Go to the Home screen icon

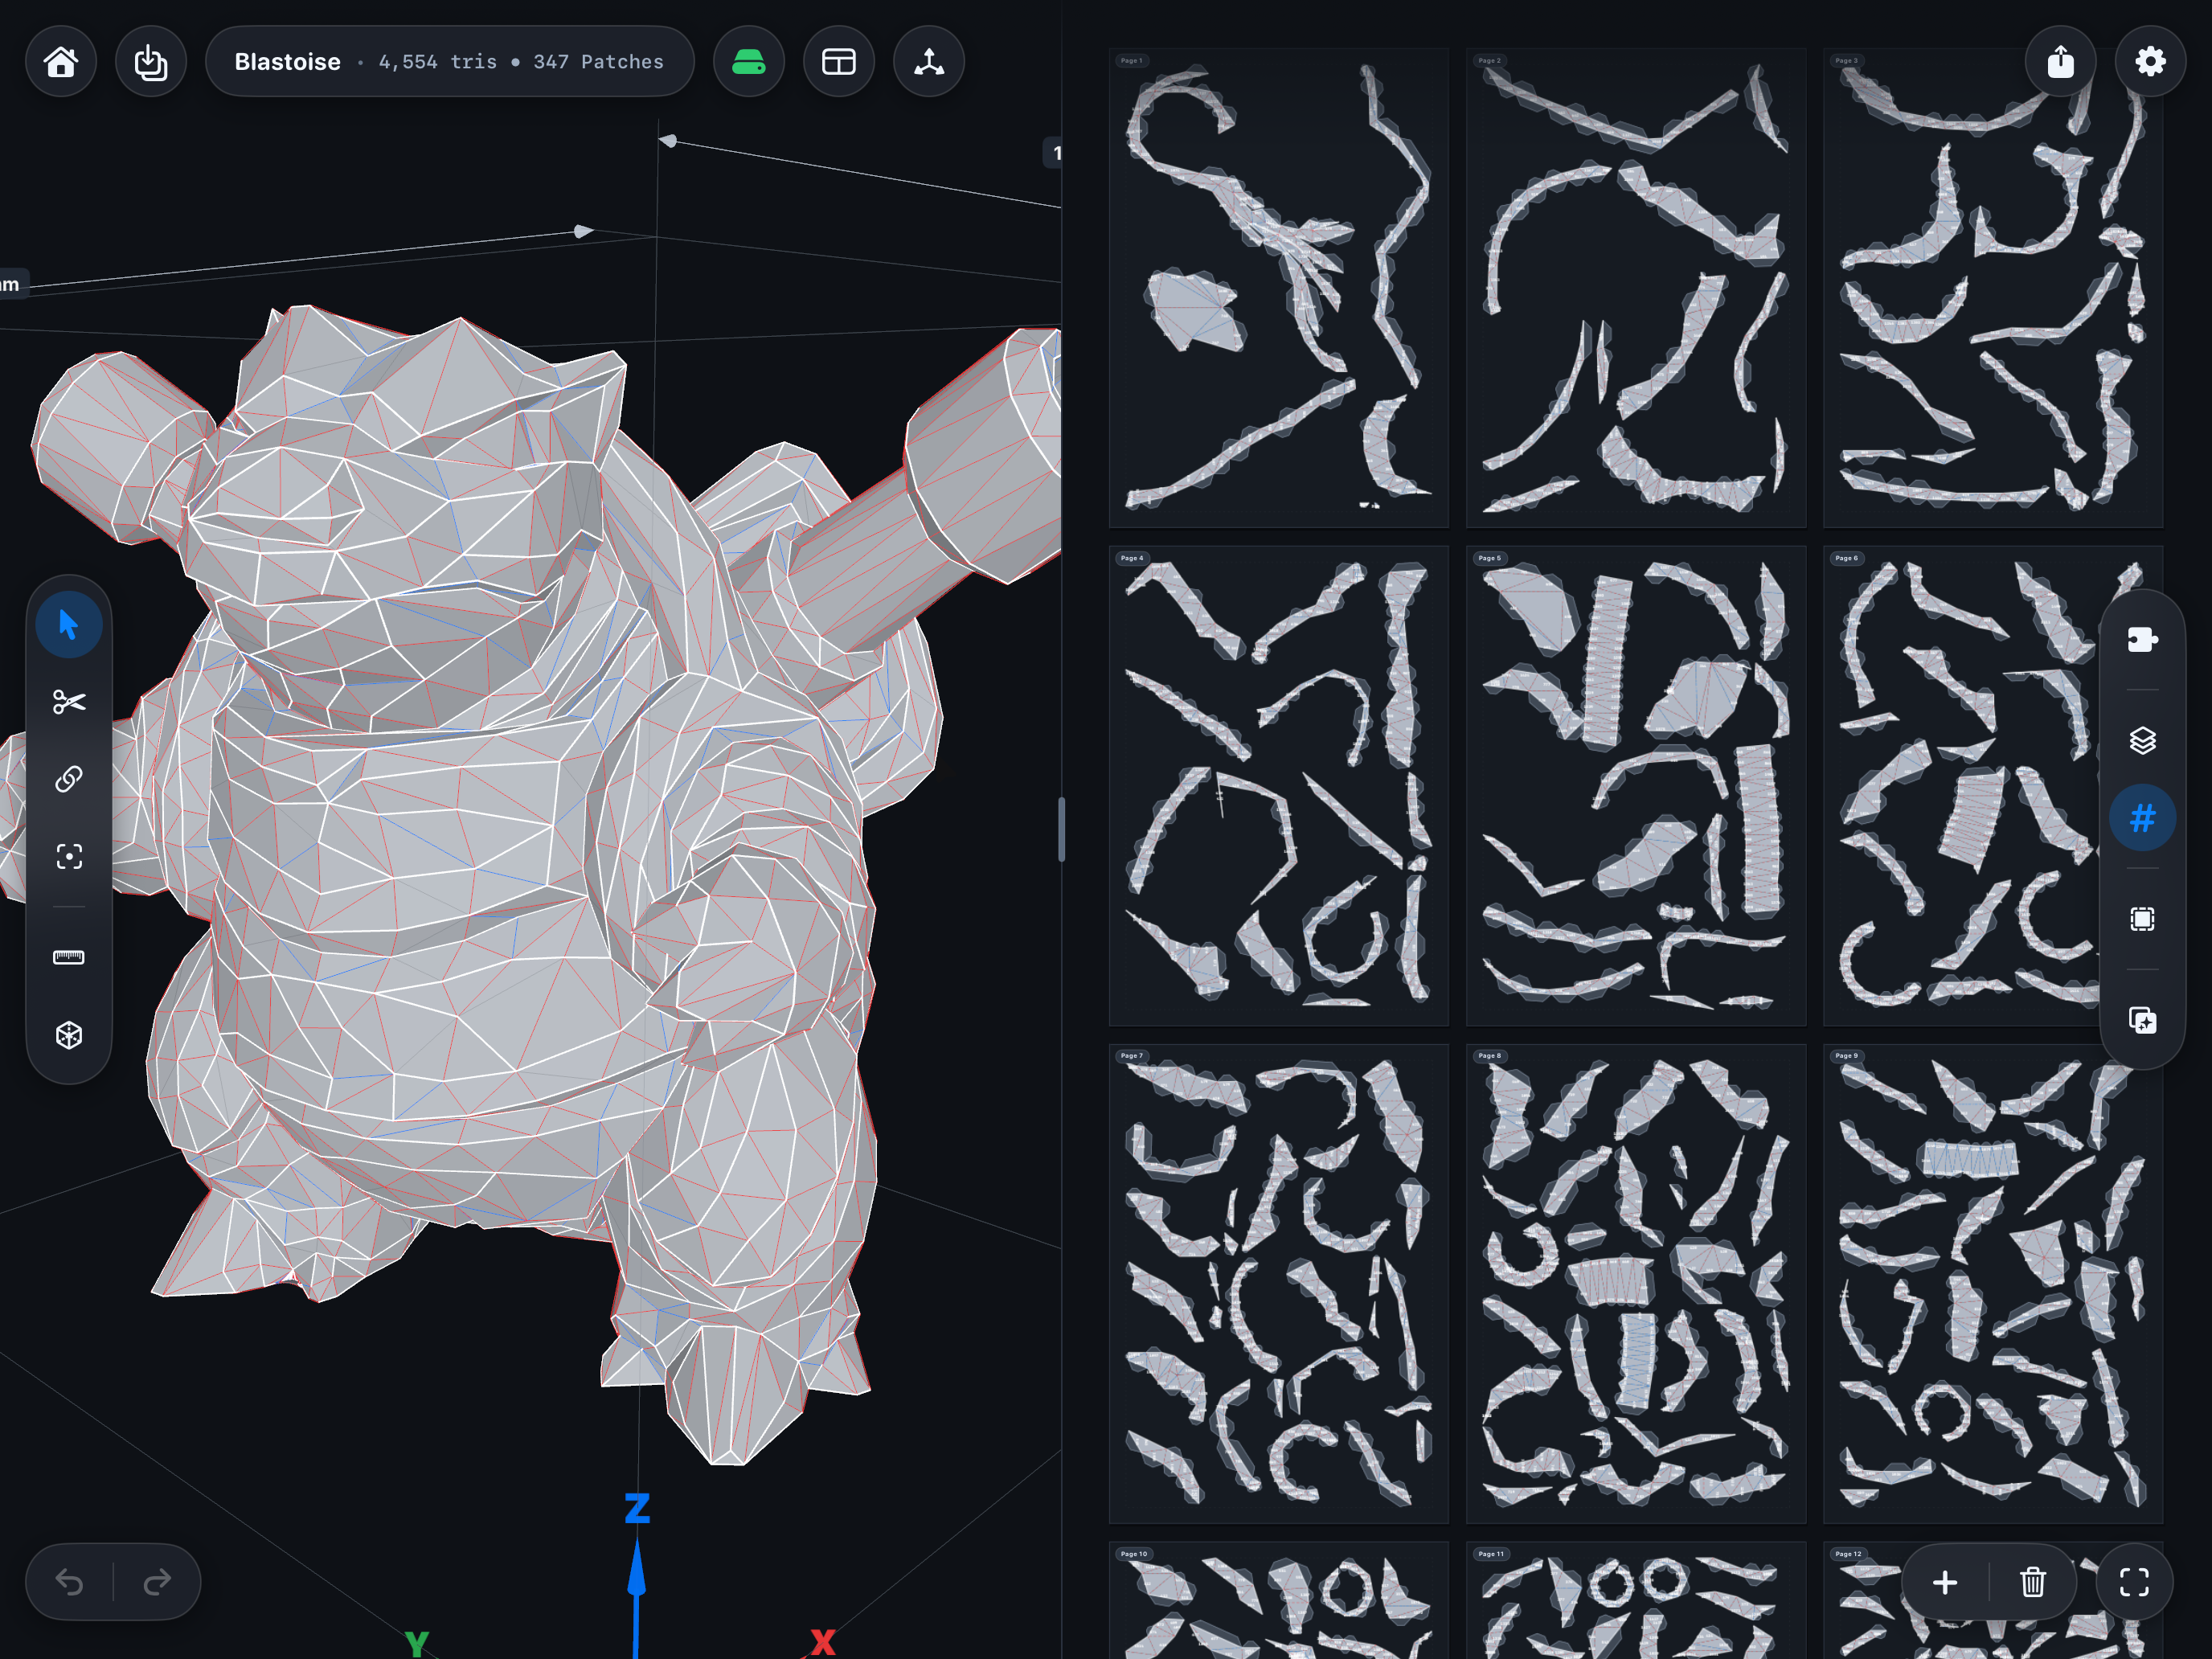pyautogui.click(x=61, y=62)
